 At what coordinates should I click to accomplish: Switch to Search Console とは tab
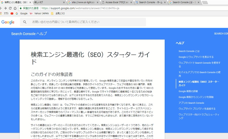(184, 2)
